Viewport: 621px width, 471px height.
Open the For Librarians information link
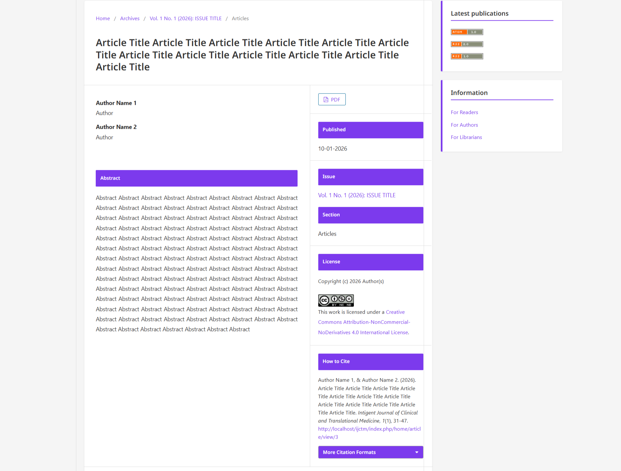pyautogui.click(x=466, y=137)
